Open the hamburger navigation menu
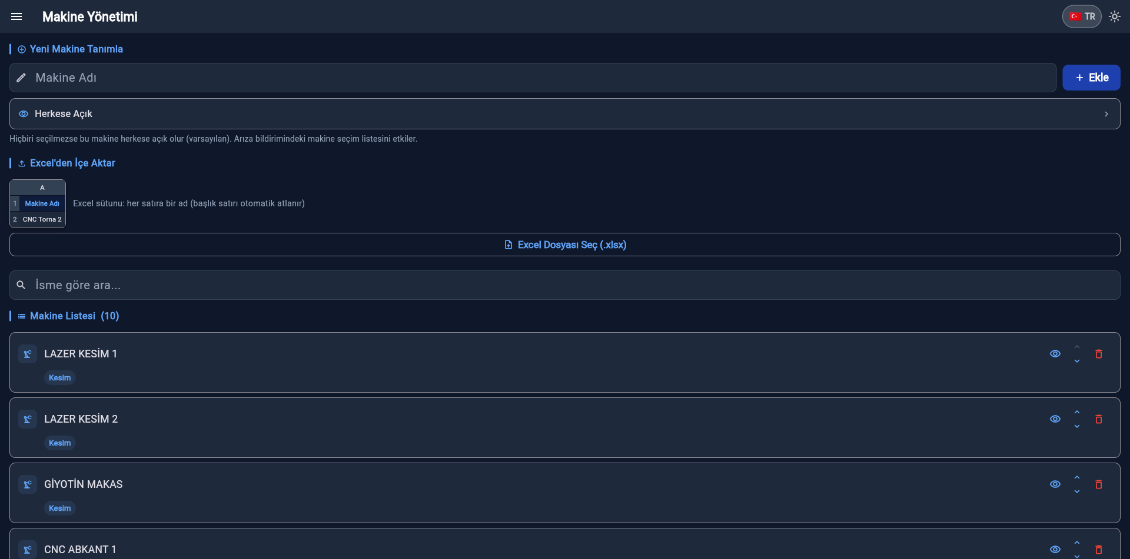The height and width of the screenshot is (559, 1130). [16, 16]
